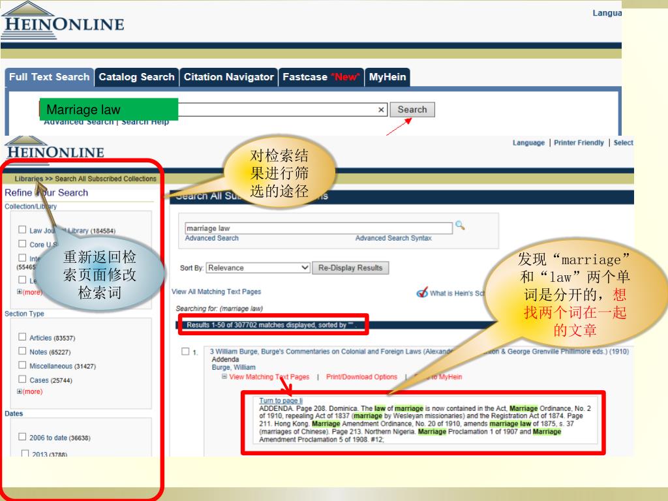Tick the Notes (65227) checkbox

pyautogui.click(x=22, y=351)
